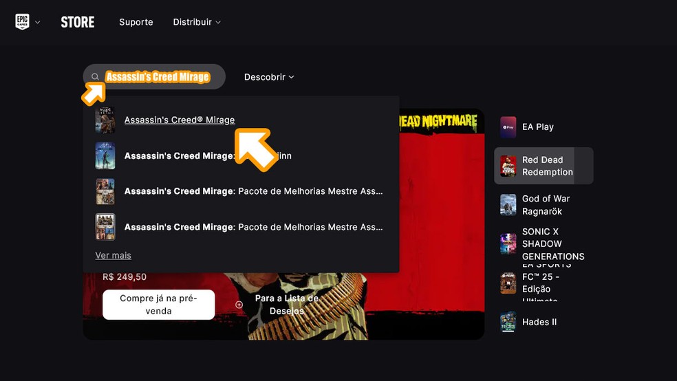Click the Undead Nightmare banner title
Screen dimensions: 677x381
[438, 122]
